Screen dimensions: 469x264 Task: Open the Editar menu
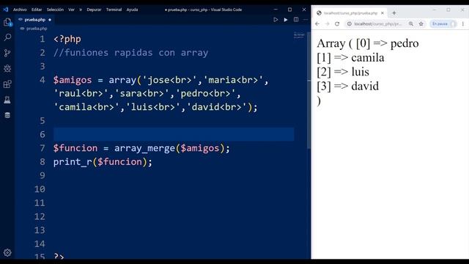37,10
